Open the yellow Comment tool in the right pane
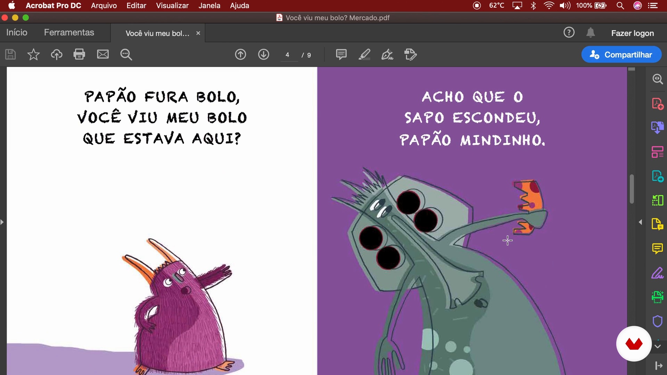667x375 pixels. 658,249
